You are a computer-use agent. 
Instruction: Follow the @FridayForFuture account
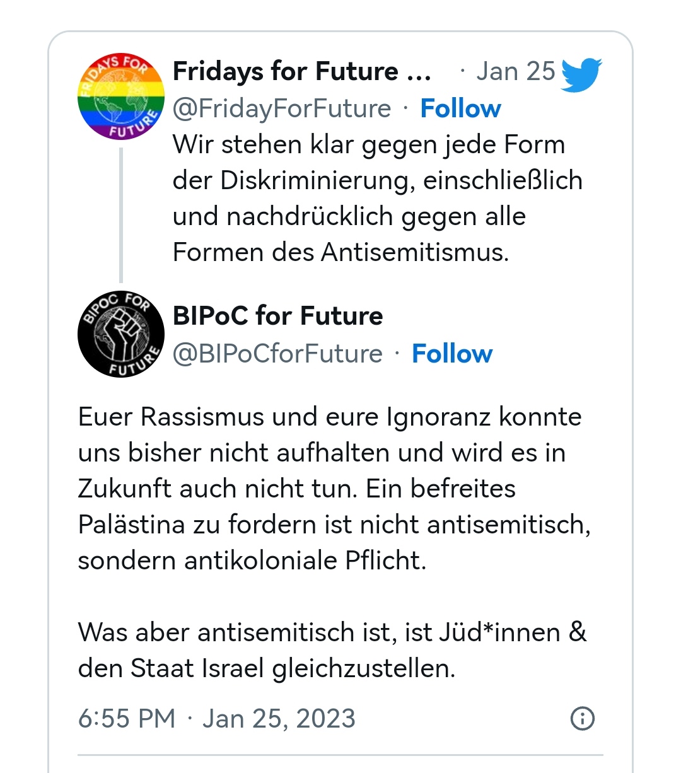click(x=460, y=108)
